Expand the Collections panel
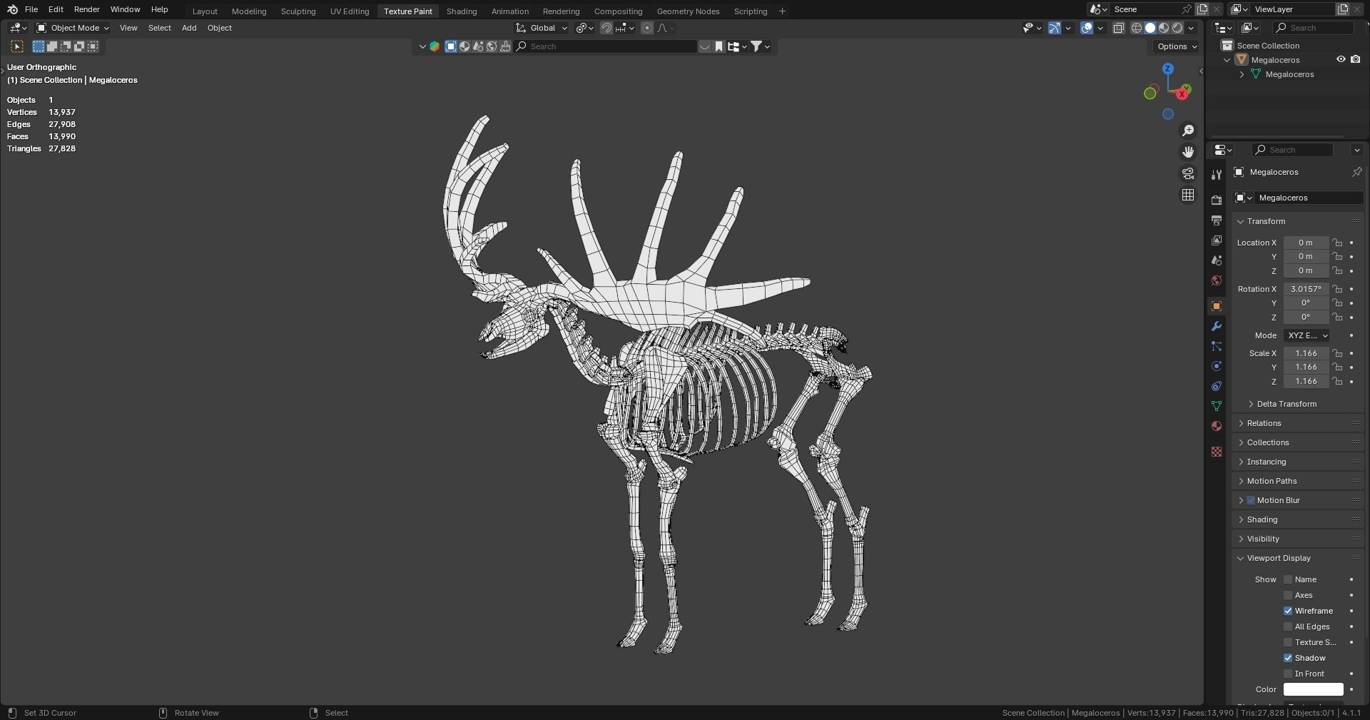Screen dimensions: 1370x720 pos(1268,442)
